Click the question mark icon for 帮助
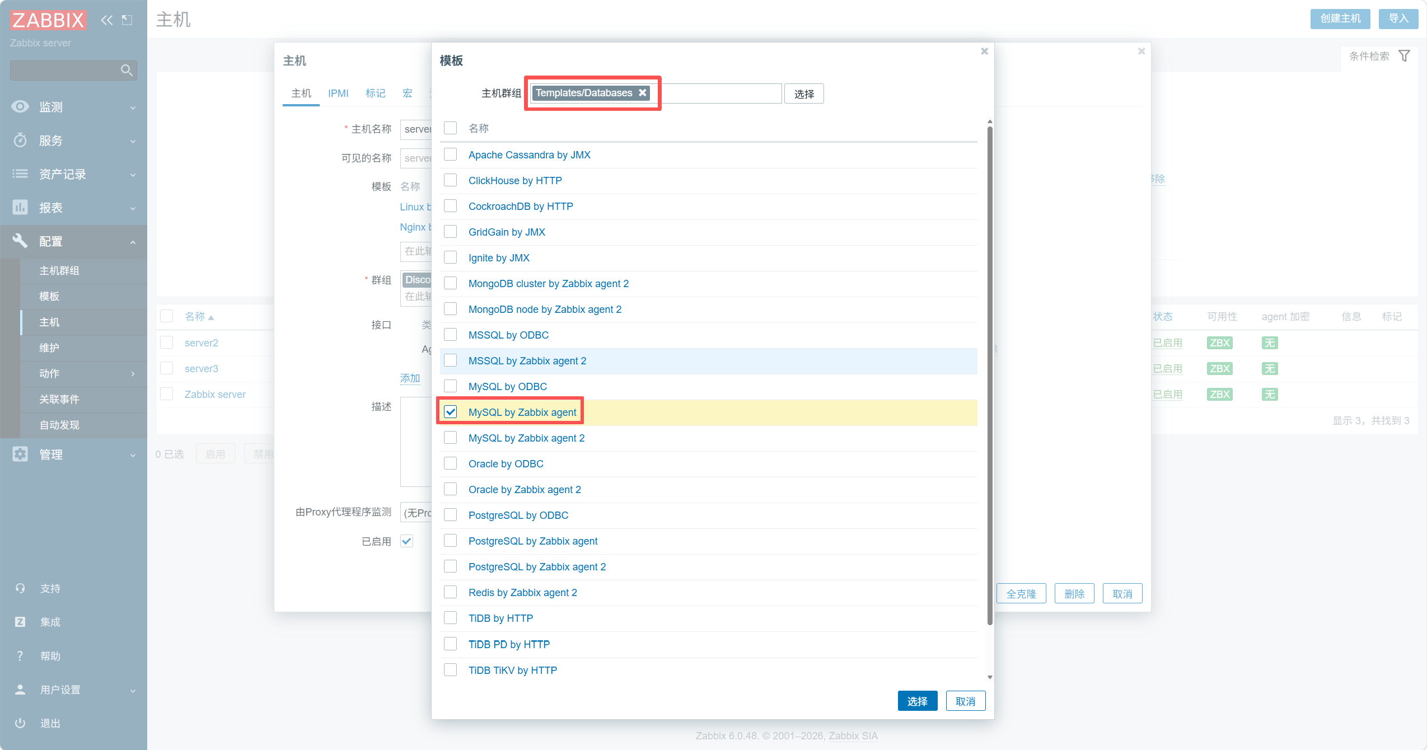1427x750 pixels. click(x=20, y=656)
